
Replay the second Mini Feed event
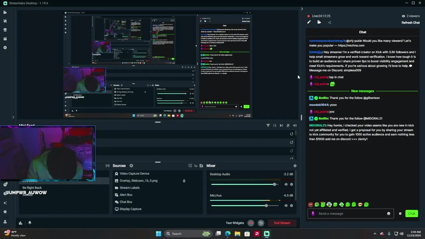click(x=292, y=142)
